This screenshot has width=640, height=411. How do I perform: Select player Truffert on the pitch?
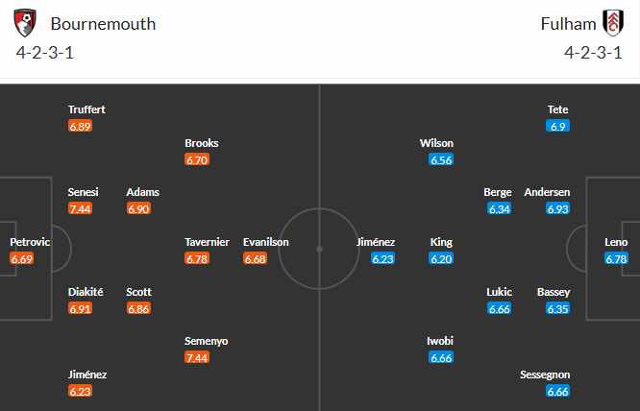[x=86, y=109]
